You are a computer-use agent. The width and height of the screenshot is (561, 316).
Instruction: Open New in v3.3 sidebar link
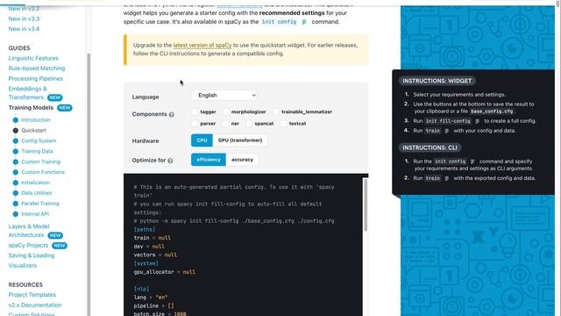[24, 18]
